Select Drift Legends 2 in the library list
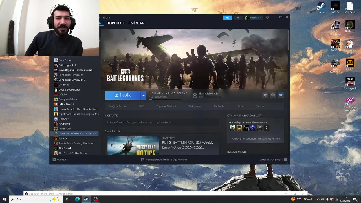 coord(67,65)
